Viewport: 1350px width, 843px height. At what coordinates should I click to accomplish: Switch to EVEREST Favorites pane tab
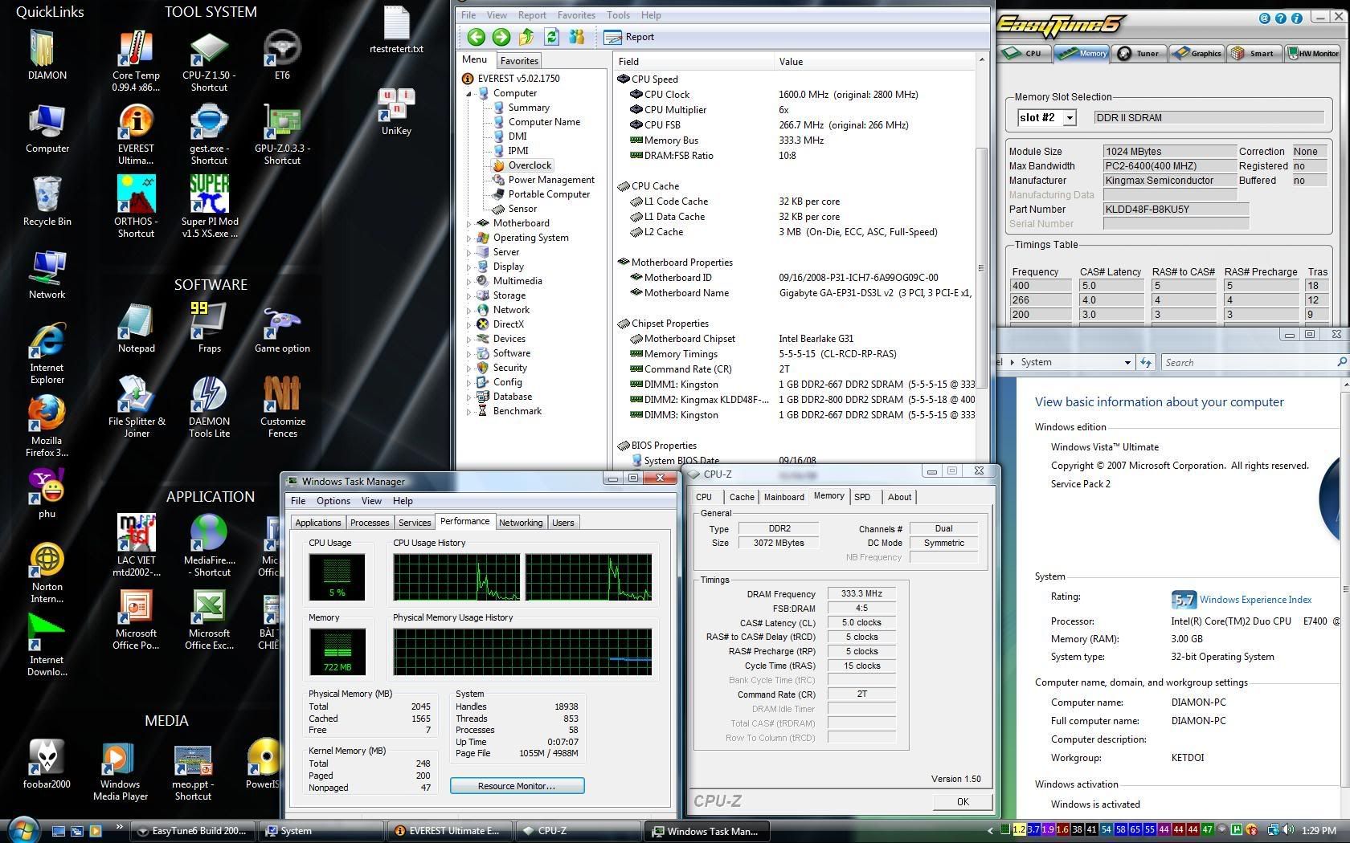(519, 60)
